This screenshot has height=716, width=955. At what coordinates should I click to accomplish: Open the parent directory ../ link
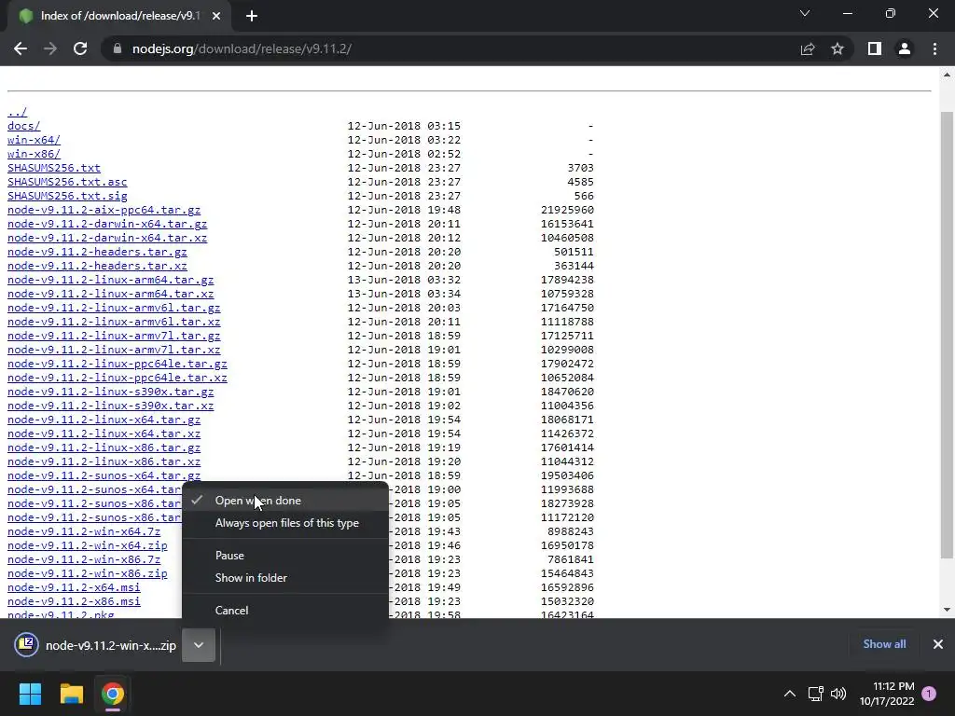pos(17,112)
